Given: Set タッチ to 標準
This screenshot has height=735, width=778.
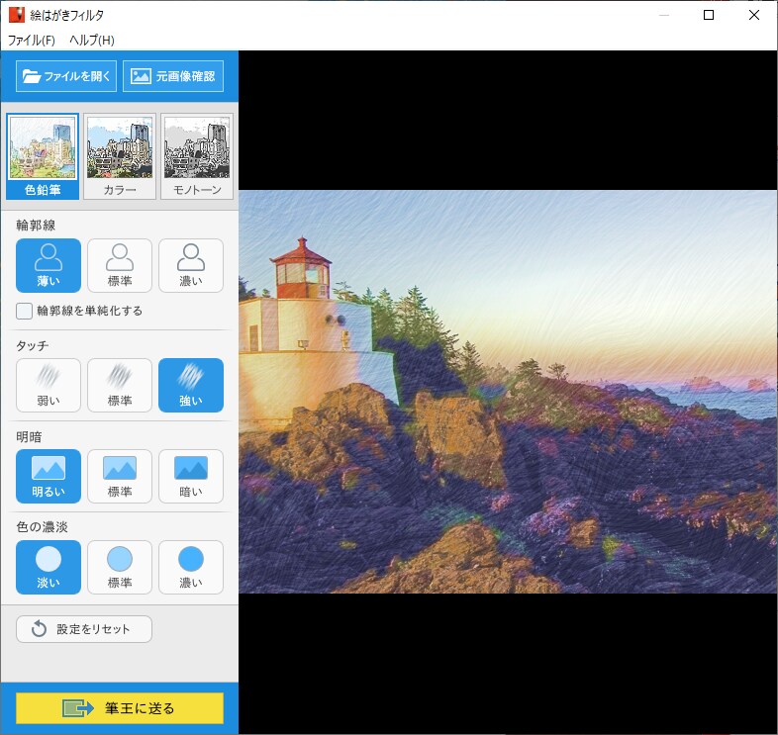Looking at the screenshot, I should pyautogui.click(x=120, y=386).
